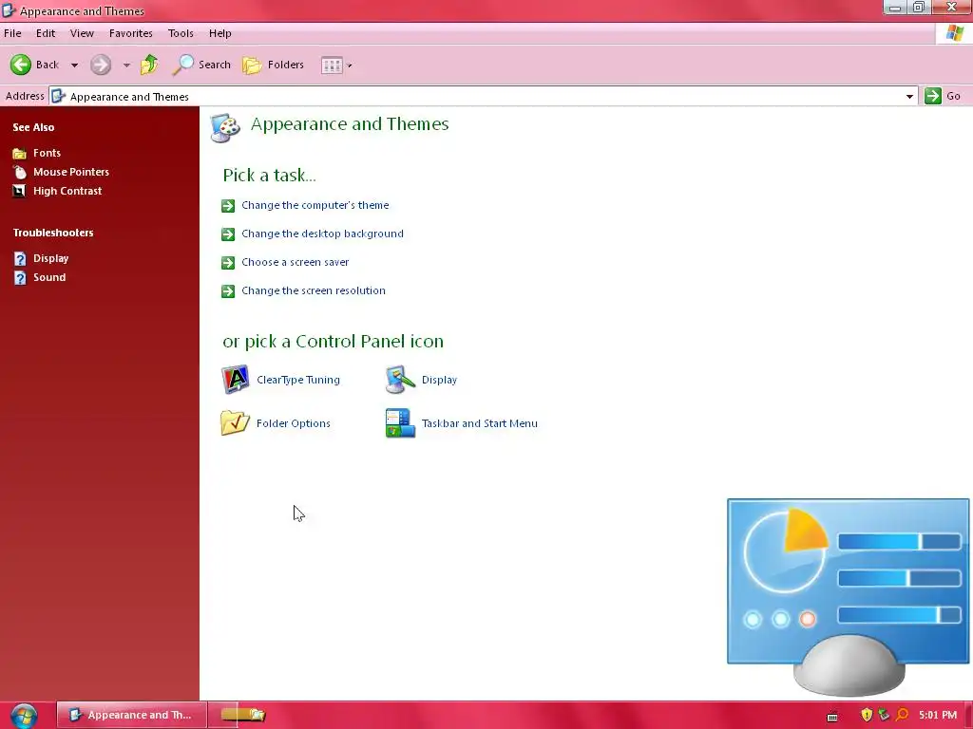This screenshot has width=973, height=729.
Task: Click arrow icon beside Change the desktop background
Action: [x=228, y=234]
